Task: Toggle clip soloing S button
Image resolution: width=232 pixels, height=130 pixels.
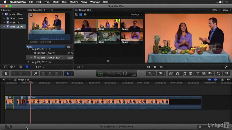Action: (222, 80)
